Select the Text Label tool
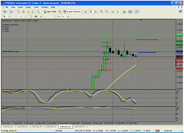Viewport: 184px width, 133px height. (36, 16)
